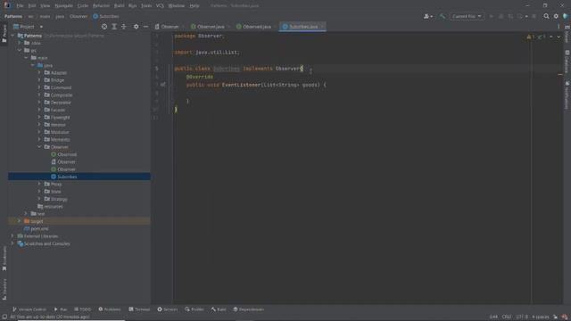Click the next highlighted error arrow
The image size is (571, 321).
(x=559, y=37)
